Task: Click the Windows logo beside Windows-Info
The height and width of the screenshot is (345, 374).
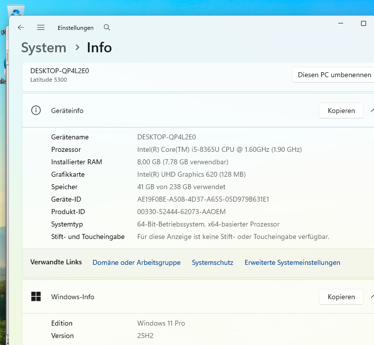Action: 36,297
